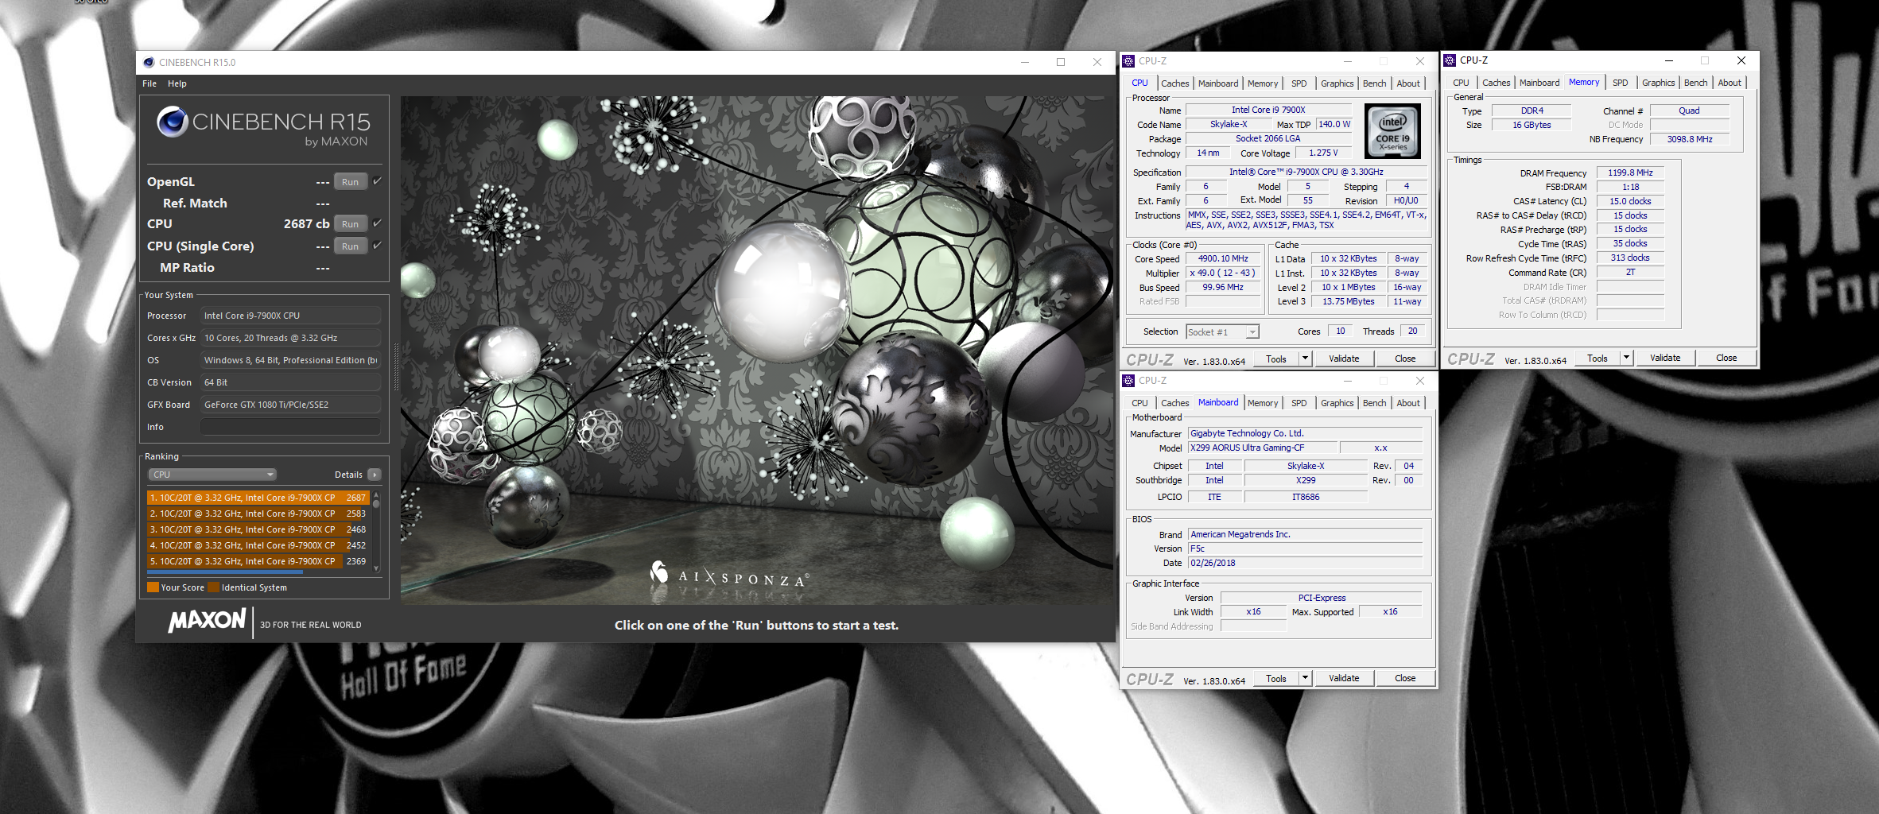Image resolution: width=1879 pixels, height=814 pixels.
Task: Open the Socket #1 selection dropdown
Action: click(1222, 332)
